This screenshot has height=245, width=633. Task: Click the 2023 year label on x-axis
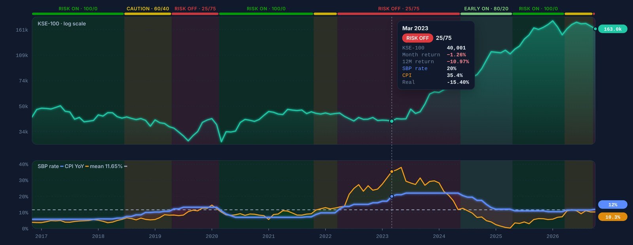(x=382, y=236)
